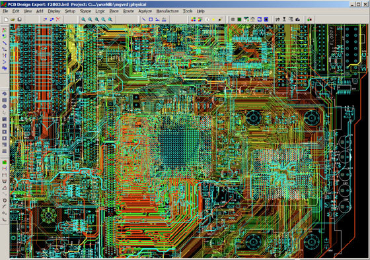Open the Route menu
The image size is (370, 260).
point(128,11)
